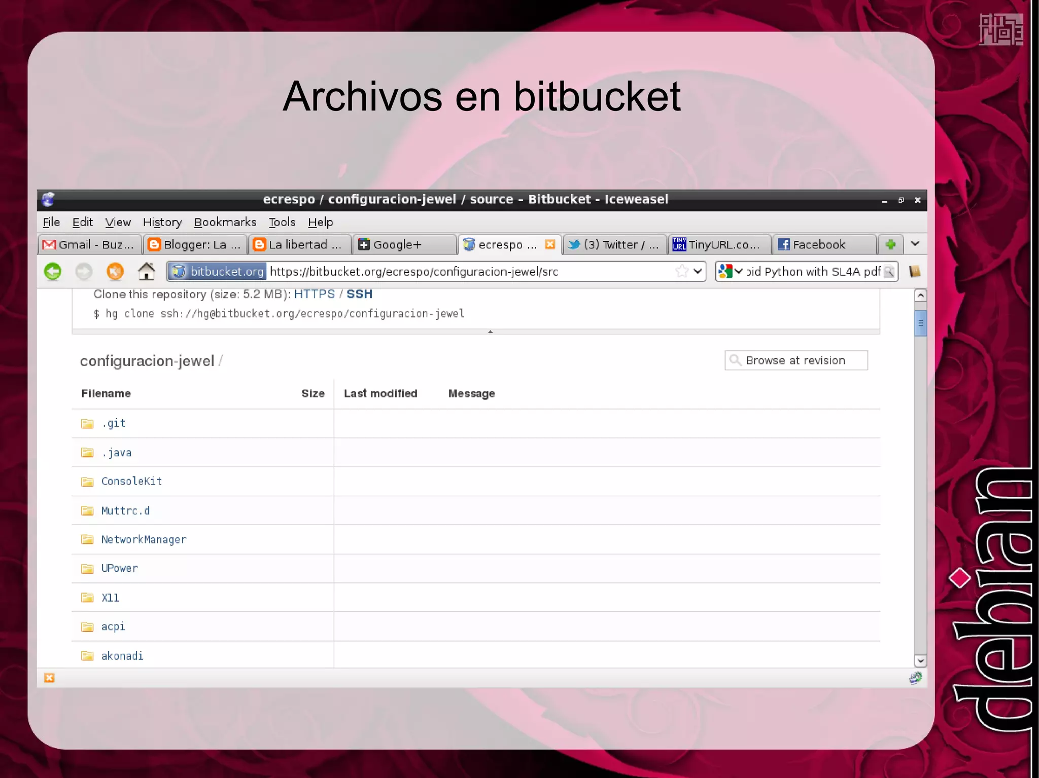Click the Iceweasel window menu icon in the title bar
This screenshot has width=1039, height=778.
click(48, 200)
